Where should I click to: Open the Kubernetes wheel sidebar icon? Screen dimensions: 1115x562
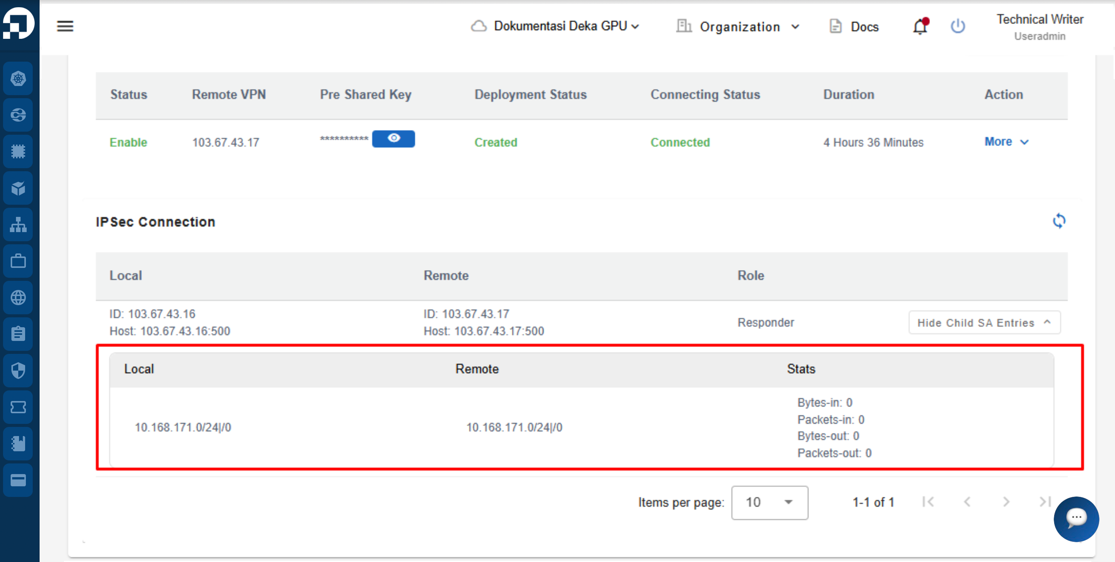18,79
